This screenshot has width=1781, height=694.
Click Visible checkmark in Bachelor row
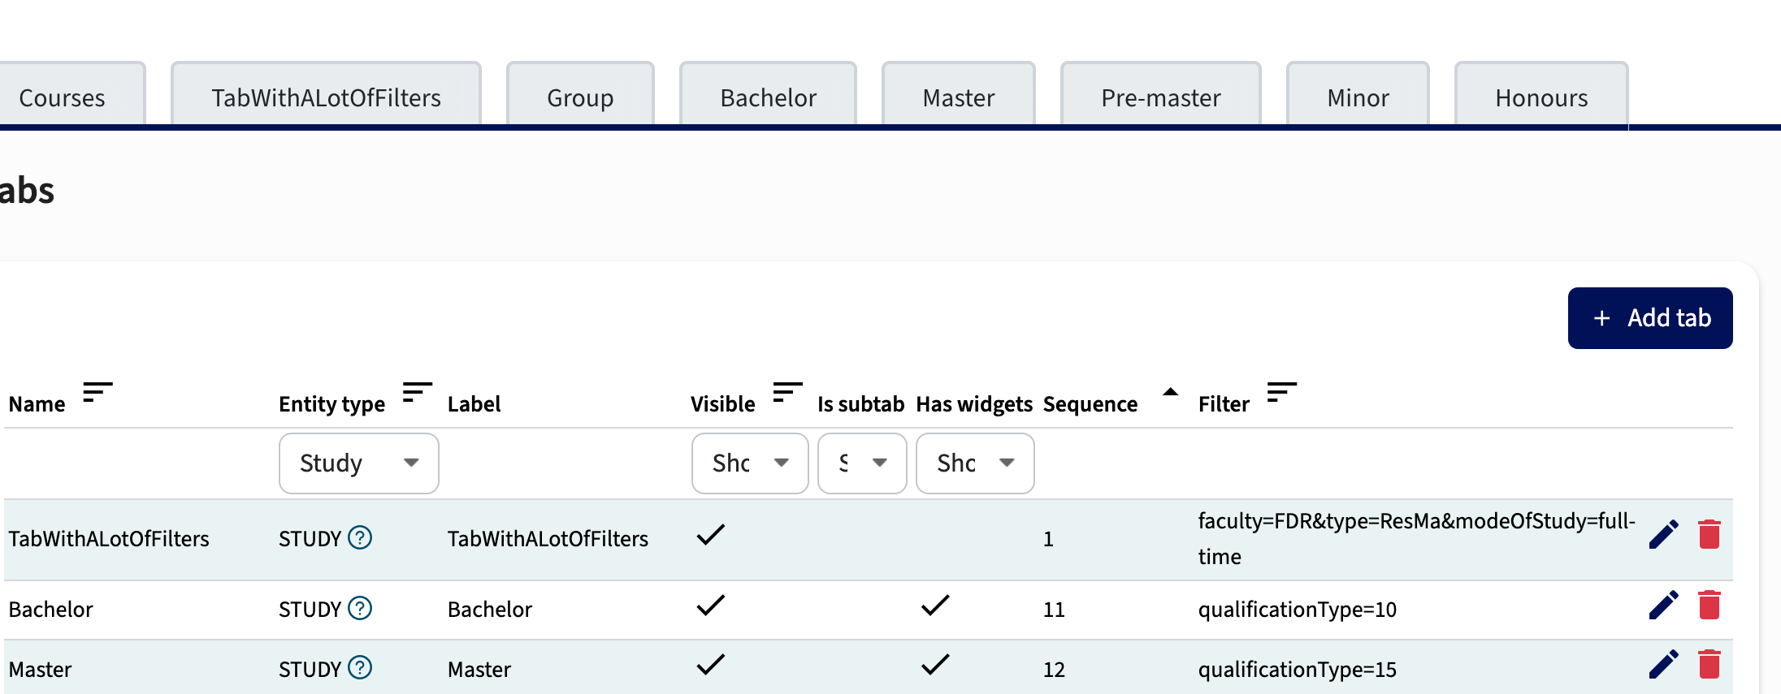[x=711, y=606]
